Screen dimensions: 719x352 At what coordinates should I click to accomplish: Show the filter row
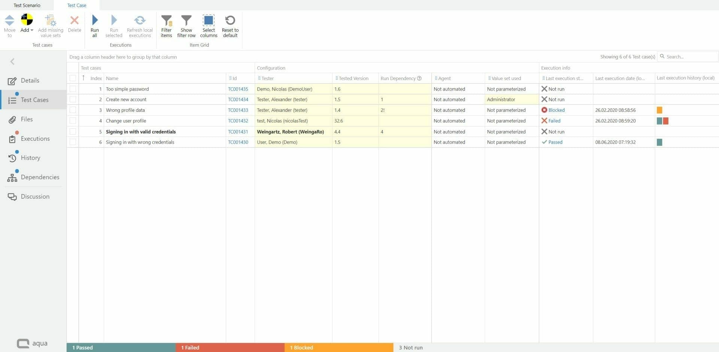(x=186, y=25)
